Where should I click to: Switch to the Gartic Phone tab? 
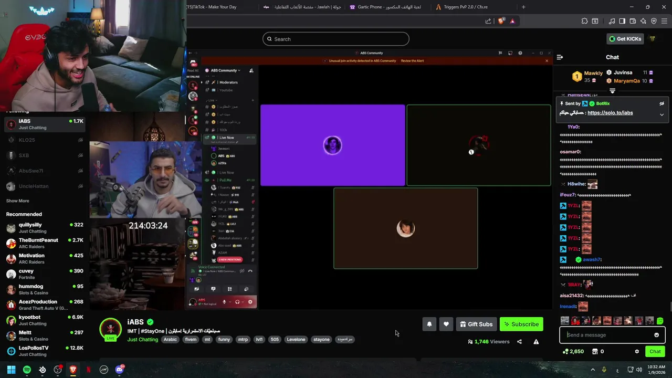coord(386,7)
